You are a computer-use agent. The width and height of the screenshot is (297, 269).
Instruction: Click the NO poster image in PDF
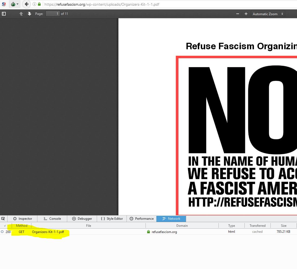[236, 135]
